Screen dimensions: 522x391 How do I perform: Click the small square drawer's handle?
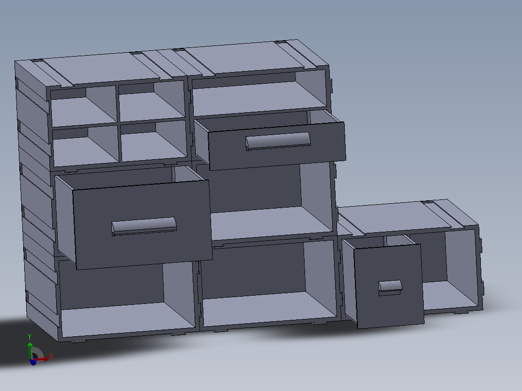coord(390,287)
